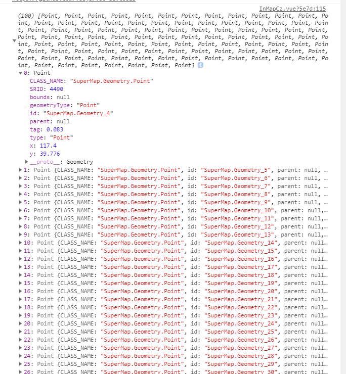Expand array item 12 with id SuperMap.Geometry_16
Image resolution: width=346 pixels, height=374 pixels.
pos(21,259)
